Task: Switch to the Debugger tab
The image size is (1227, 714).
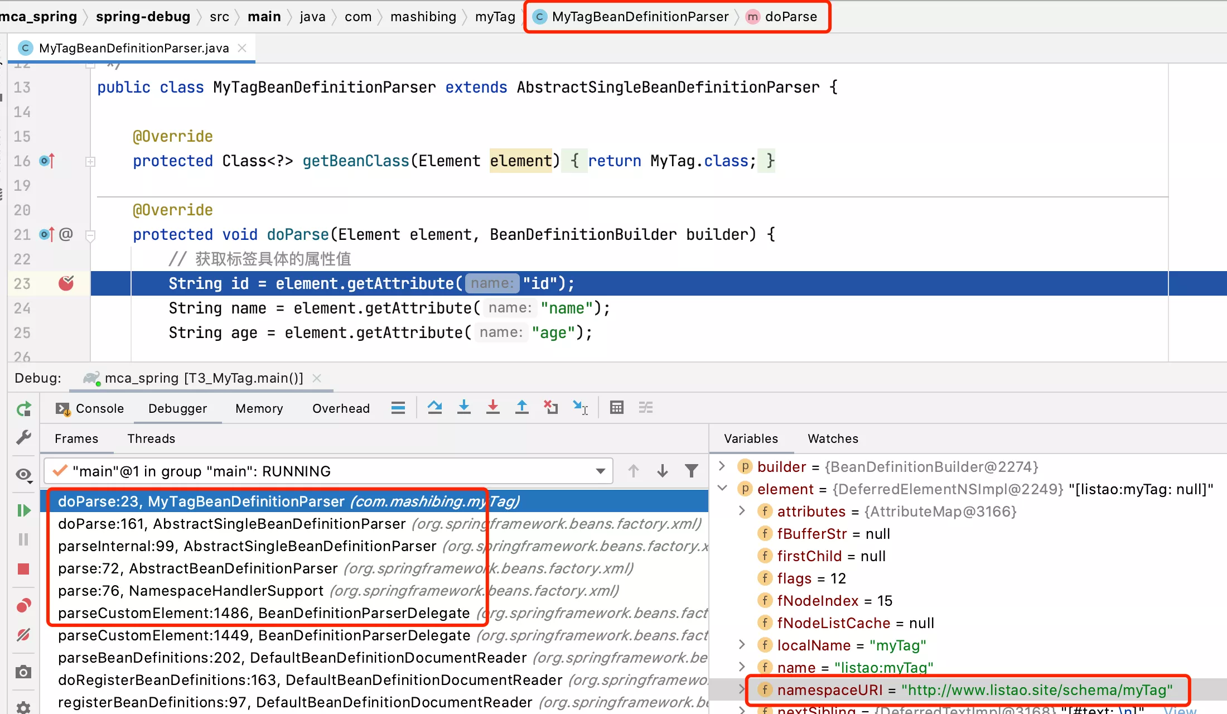Action: (x=177, y=408)
